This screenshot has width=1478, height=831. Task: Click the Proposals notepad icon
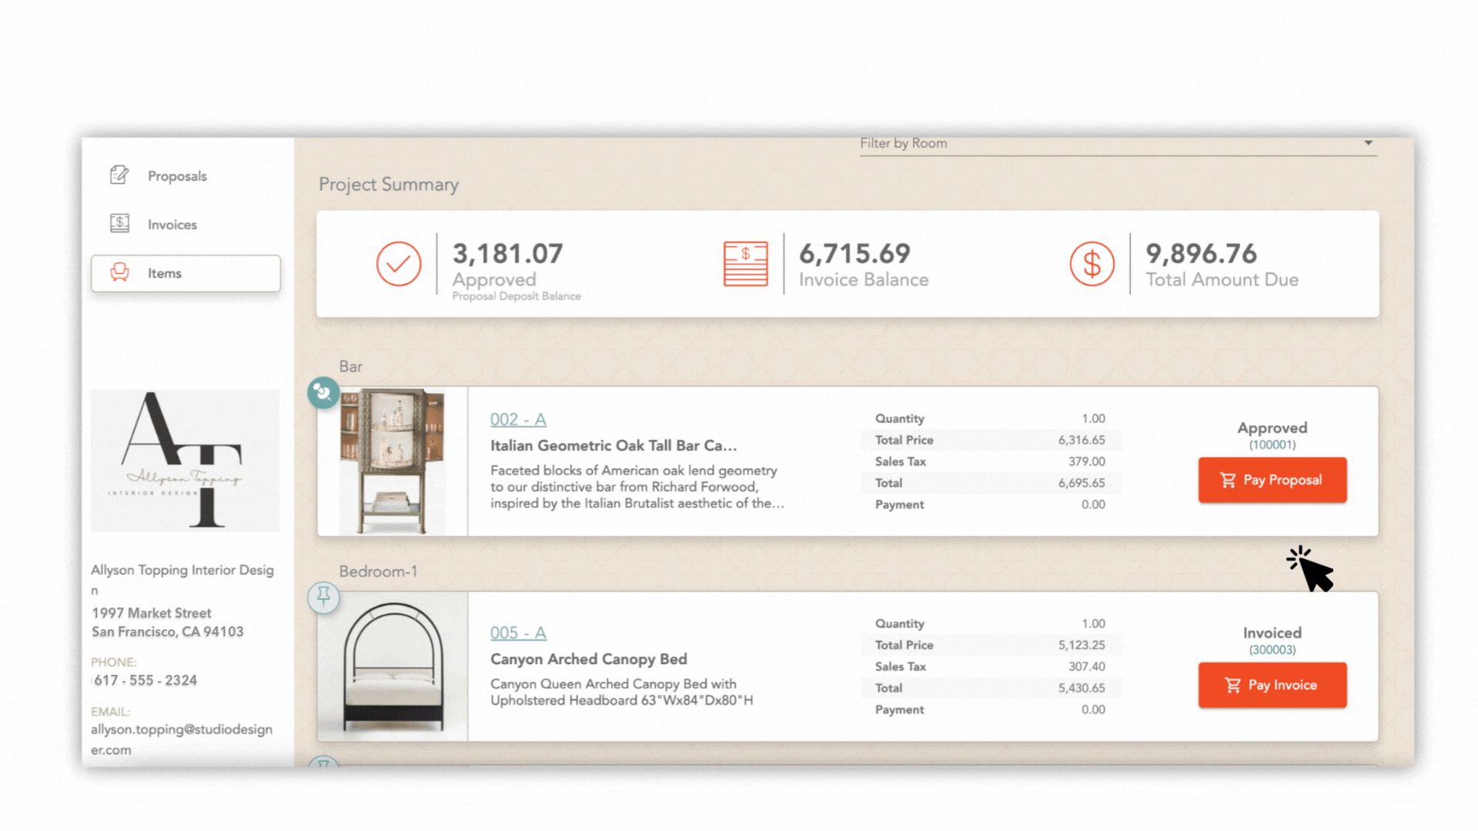[x=119, y=175]
